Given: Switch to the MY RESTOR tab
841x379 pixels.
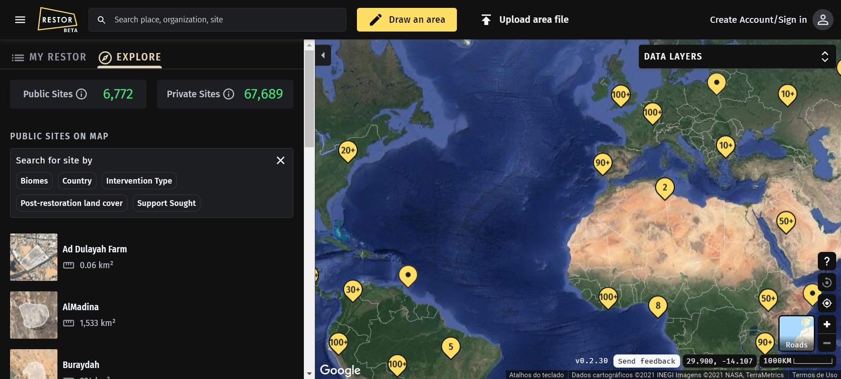Looking at the screenshot, I should [49, 57].
